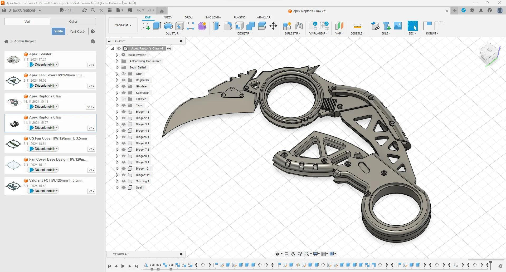The image size is (506, 272).
Task: Click the Yeni Klasör button
Action: click(x=78, y=31)
